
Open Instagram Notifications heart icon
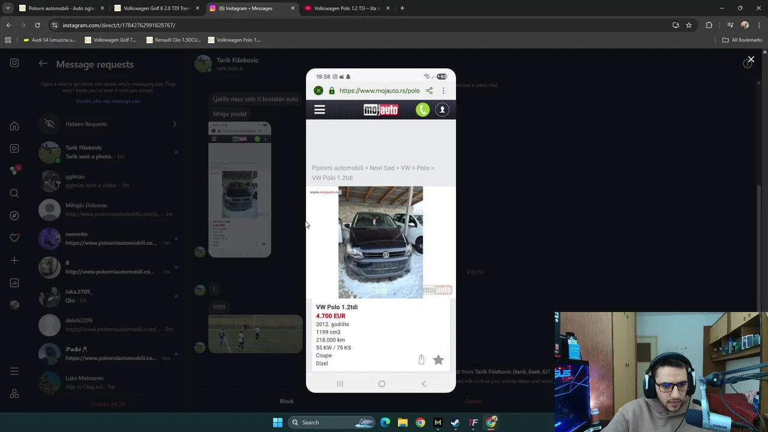point(14,238)
